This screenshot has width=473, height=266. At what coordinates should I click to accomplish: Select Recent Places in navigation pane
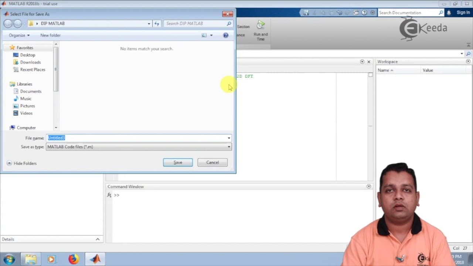tap(33, 69)
